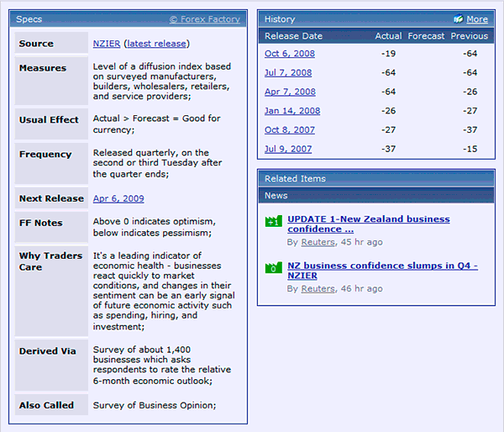Image resolution: width=504 pixels, height=432 pixels.
Task: Click Reuters link under the 46 hr ago story
Action: pyautogui.click(x=318, y=288)
